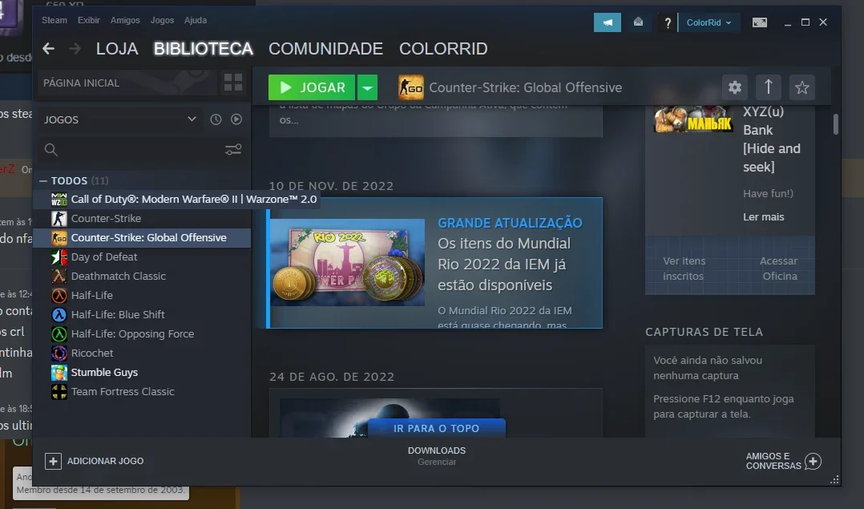
Task: Open recent activity clock filter
Action: 216,119
